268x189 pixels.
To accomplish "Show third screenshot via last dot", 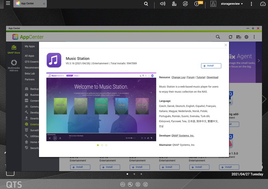I will (106, 145).
